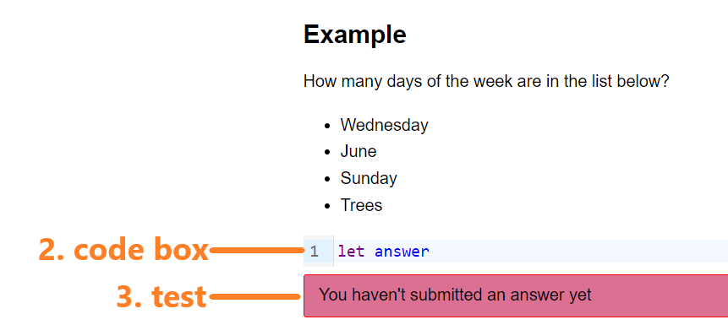
Task: Select the "Wednesday" list item
Action: 384,125
